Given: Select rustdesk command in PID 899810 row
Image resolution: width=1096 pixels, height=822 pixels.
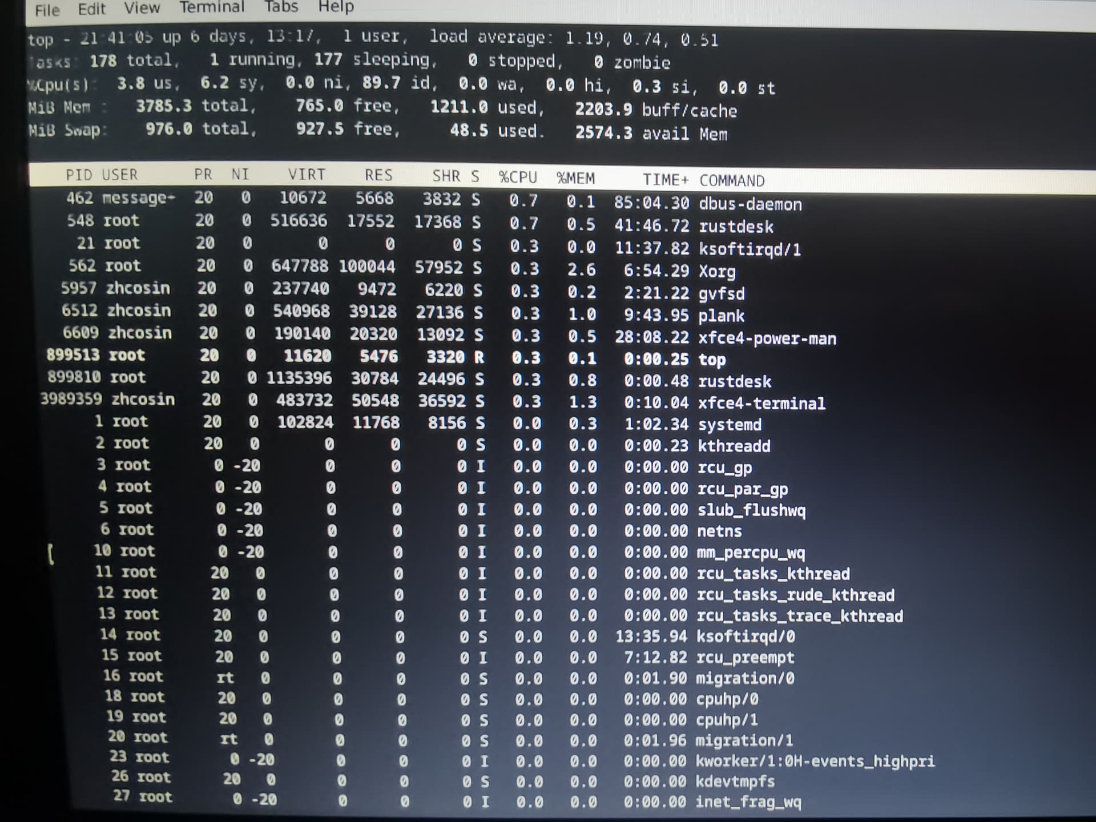Looking at the screenshot, I should point(735,381).
